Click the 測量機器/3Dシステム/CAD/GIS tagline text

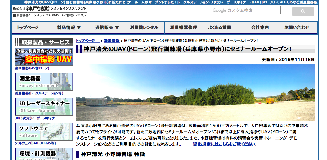(49, 15)
